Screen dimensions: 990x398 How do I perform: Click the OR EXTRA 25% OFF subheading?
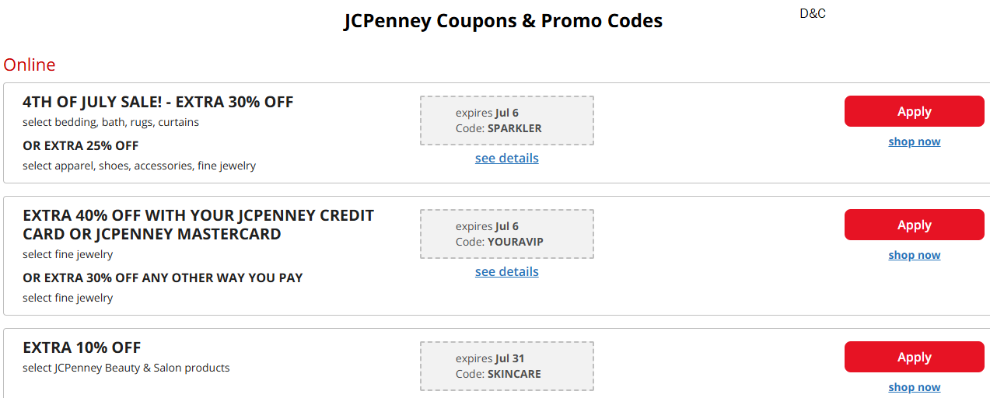[x=81, y=145]
